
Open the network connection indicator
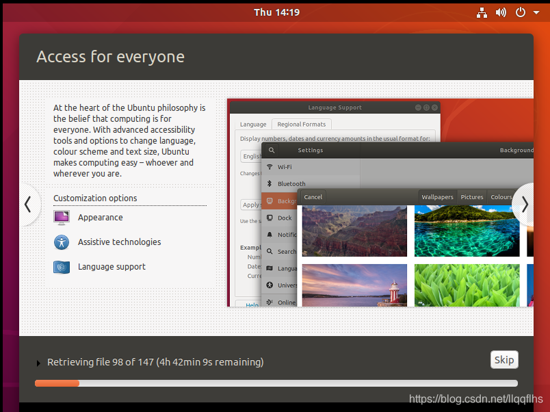click(482, 12)
